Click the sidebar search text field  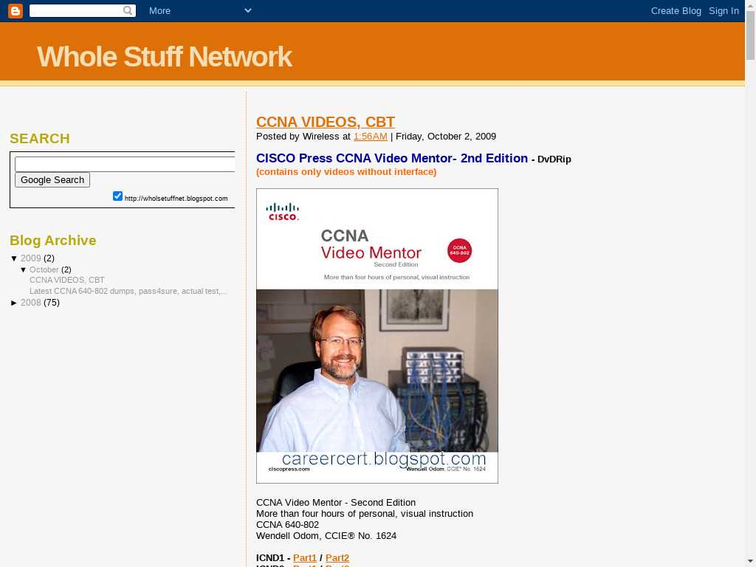pyautogui.click(x=126, y=164)
